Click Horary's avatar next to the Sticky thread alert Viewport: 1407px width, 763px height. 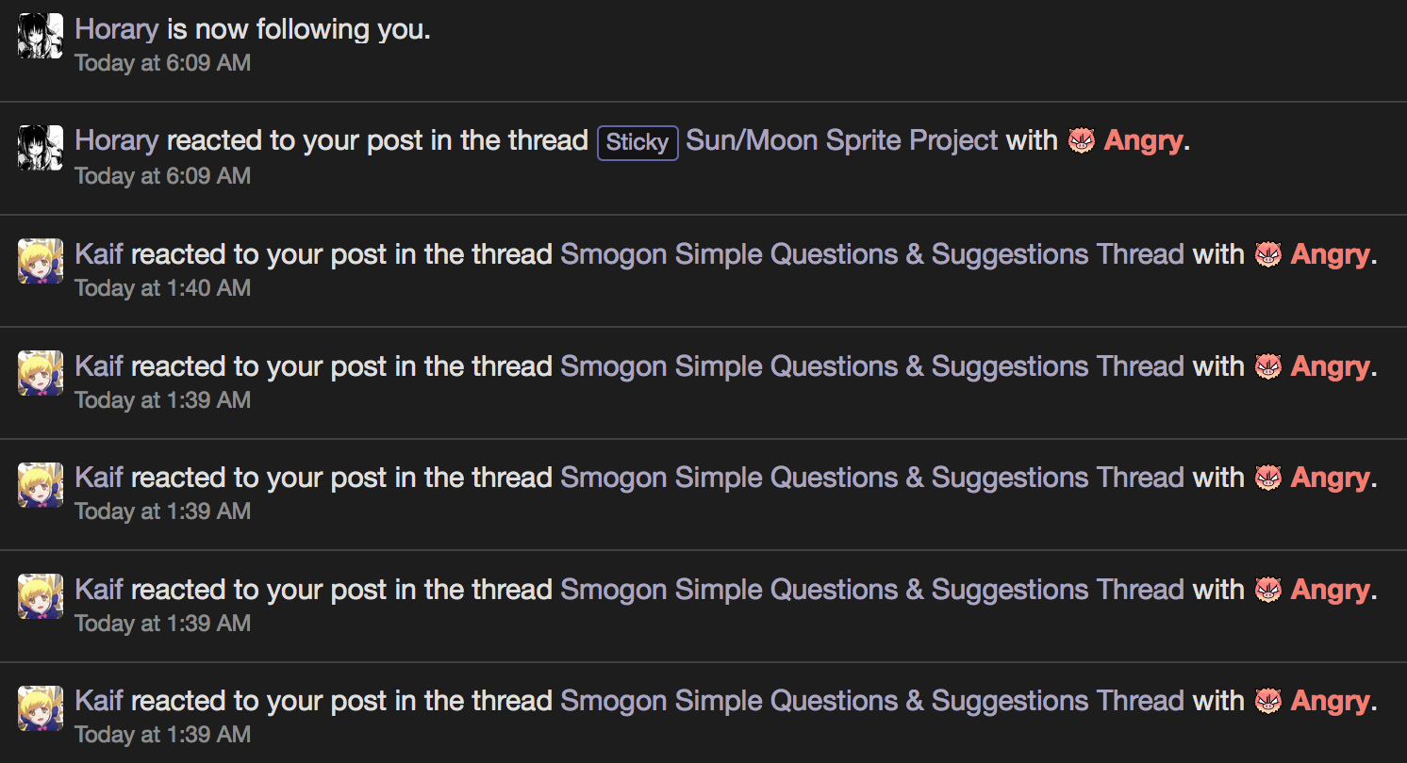coord(41,148)
